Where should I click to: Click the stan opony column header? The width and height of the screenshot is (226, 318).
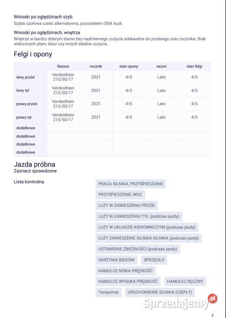tap(129, 66)
